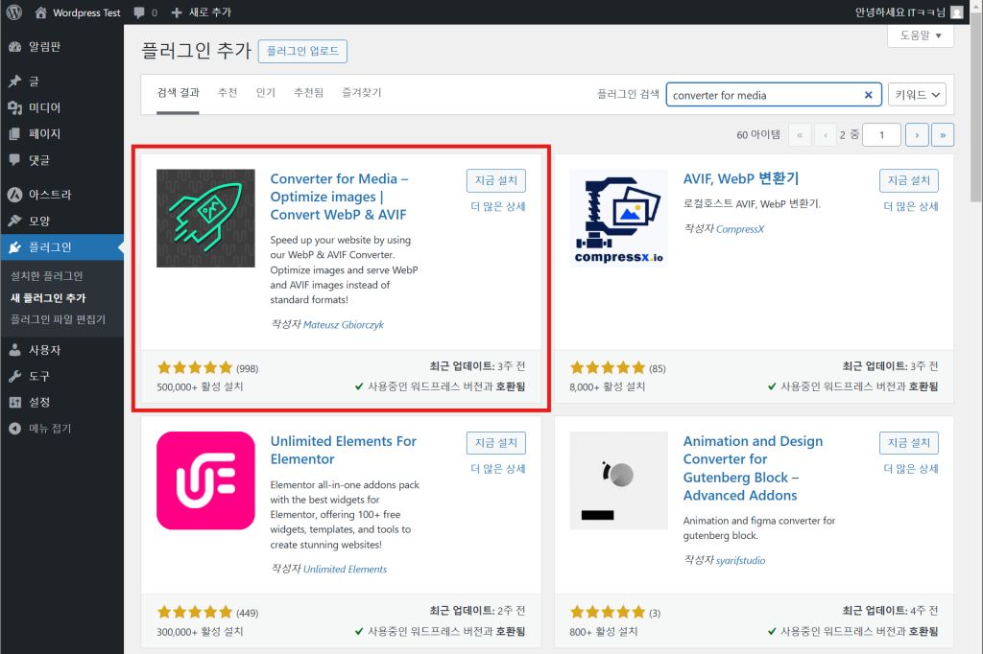Open the Converter for Media plugin title
This screenshot has height=654, width=983.
(339, 197)
